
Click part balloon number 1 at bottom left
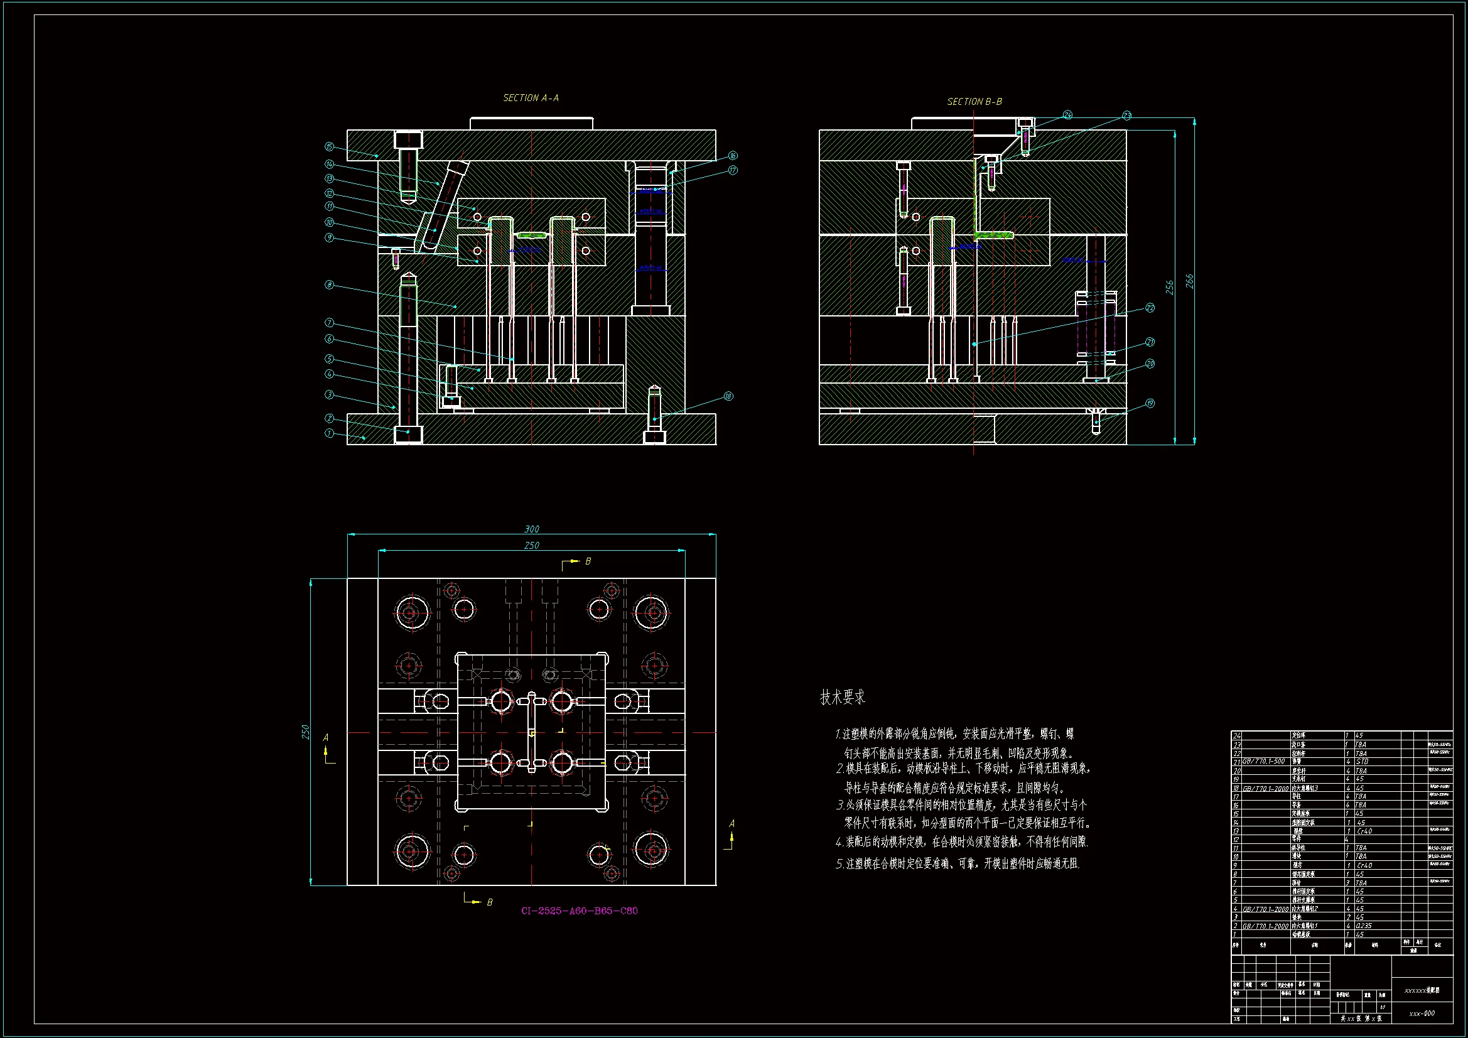pos(329,434)
